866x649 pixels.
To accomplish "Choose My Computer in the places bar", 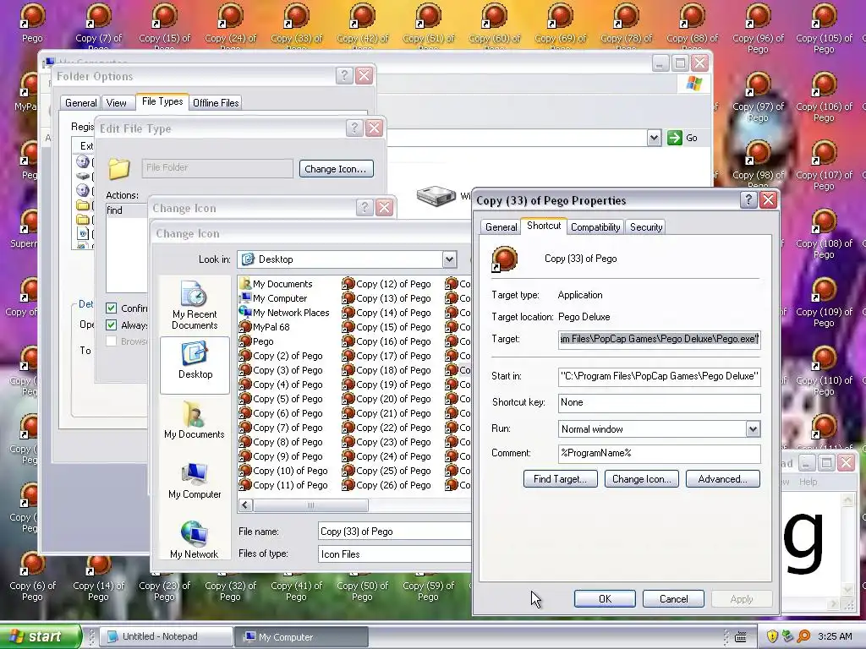I will (x=195, y=480).
